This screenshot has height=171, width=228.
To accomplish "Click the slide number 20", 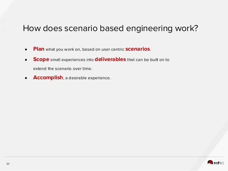I will pyautogui.click(x=8, y=164).
